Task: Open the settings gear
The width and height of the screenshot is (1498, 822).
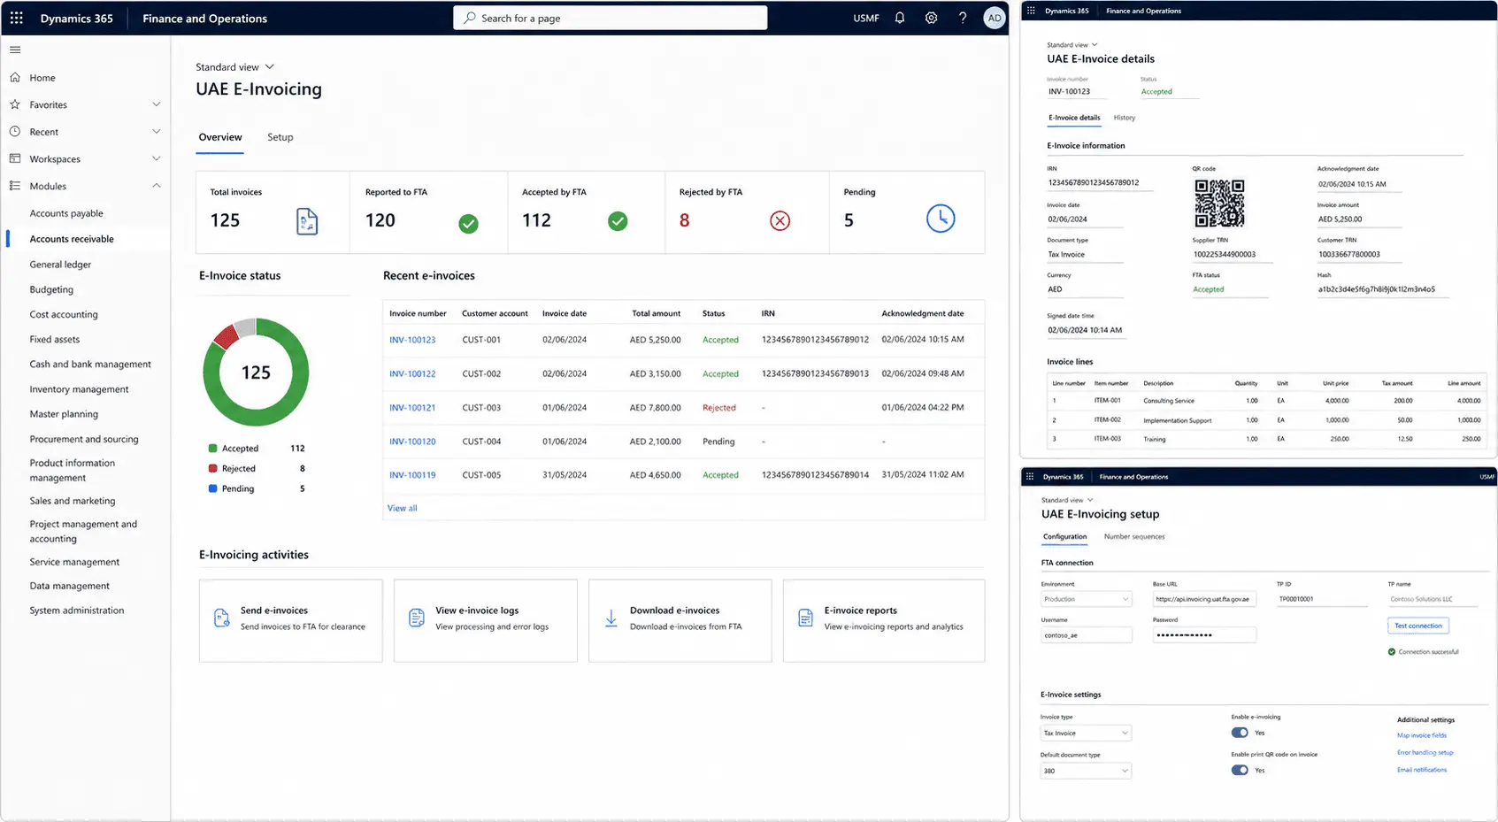Action: tap(931, 18)
